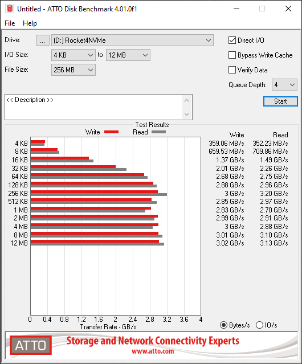The width and height of the screenshot is (302, 364).
Task: Enable Bypass Write Cache
Action: click(232, 55)
